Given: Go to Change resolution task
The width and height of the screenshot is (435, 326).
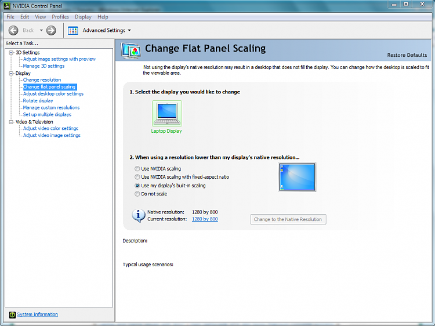Looking at the screenshot, I should click(x=42, y=80).
